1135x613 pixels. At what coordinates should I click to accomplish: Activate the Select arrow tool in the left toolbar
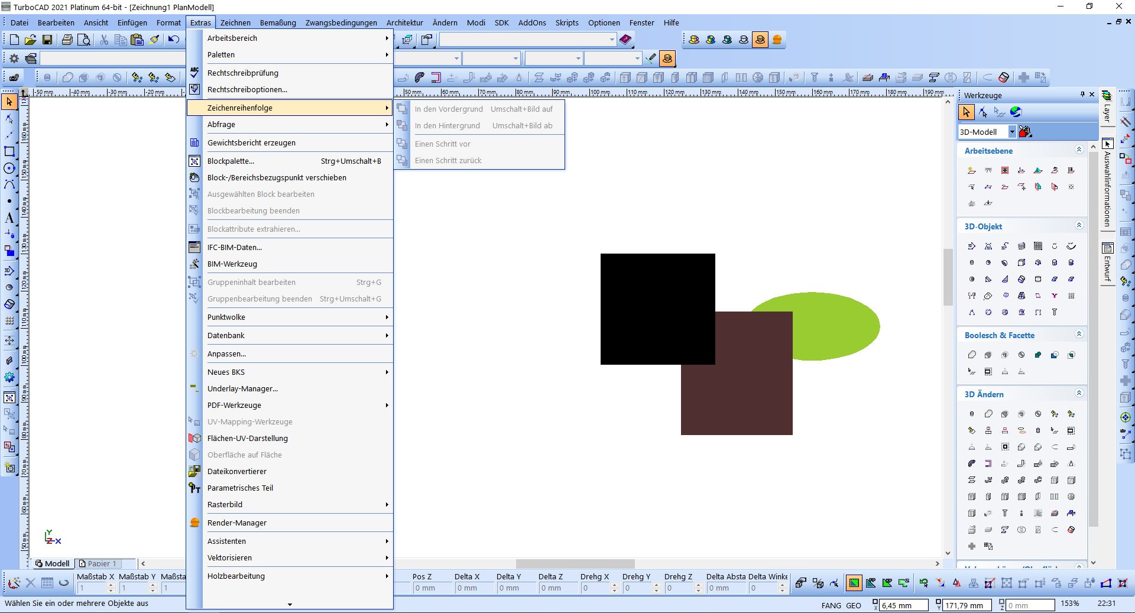[9, 102]
